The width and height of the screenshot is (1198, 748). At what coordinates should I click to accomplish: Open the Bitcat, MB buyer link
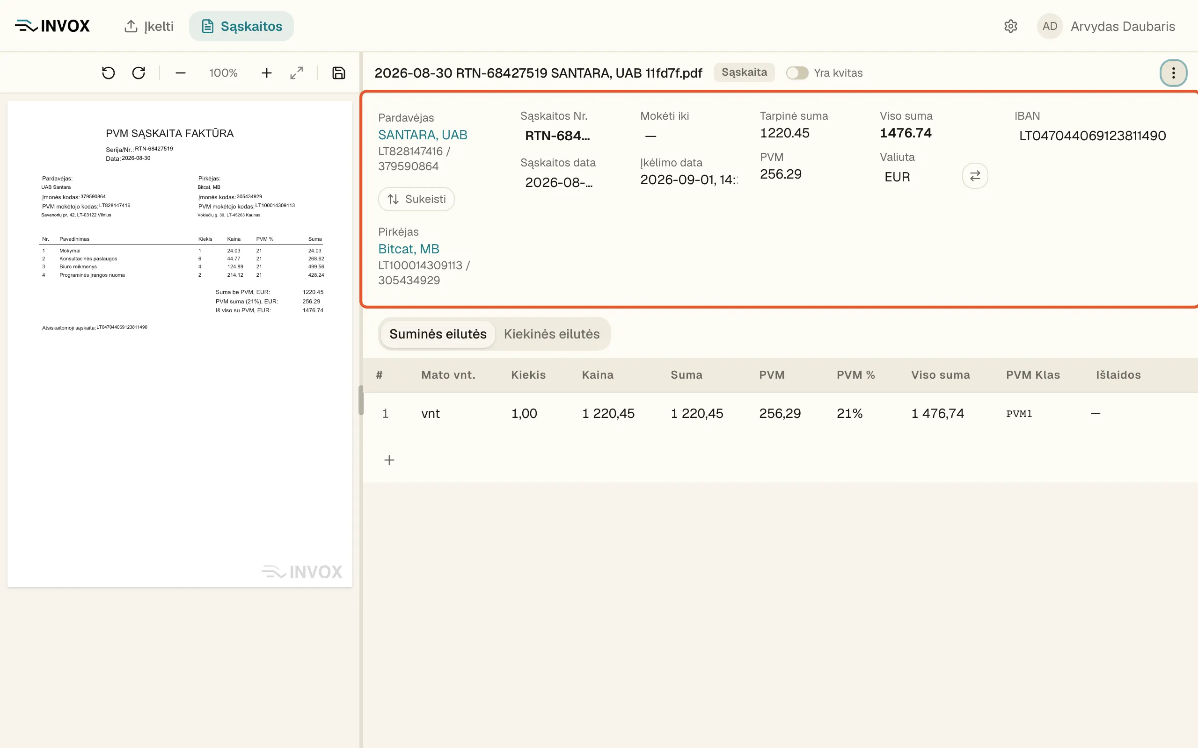tap(409, 249)
